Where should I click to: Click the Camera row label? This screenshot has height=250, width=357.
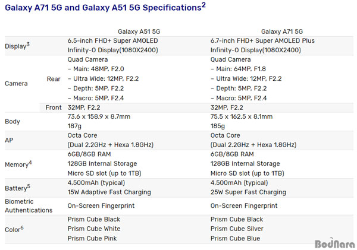(16, 83)
